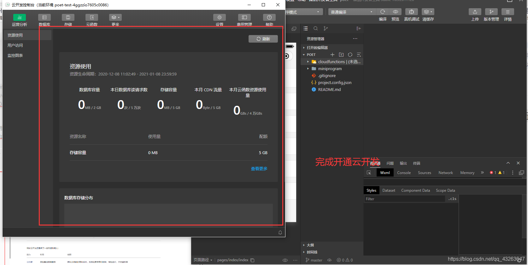
Task: Create new folder in POET
Action: pos(341,55)
